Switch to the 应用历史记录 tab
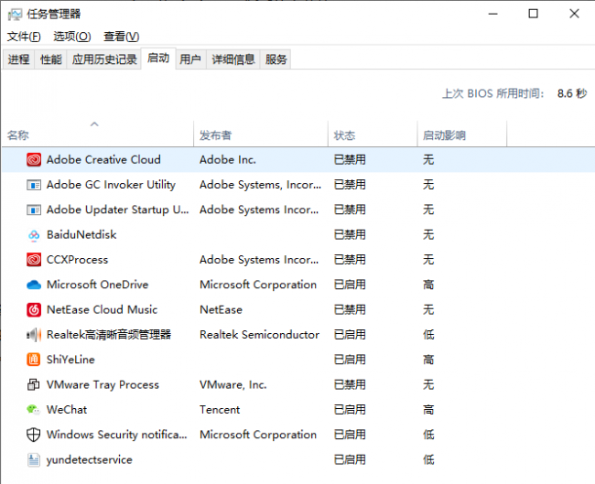Image resolution: width=595 pixels, height=484 pixels. point(104,59)
